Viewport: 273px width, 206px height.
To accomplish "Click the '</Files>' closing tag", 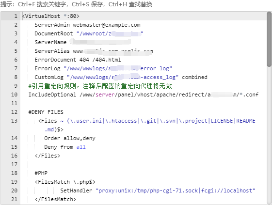I will tap(48, 156).
